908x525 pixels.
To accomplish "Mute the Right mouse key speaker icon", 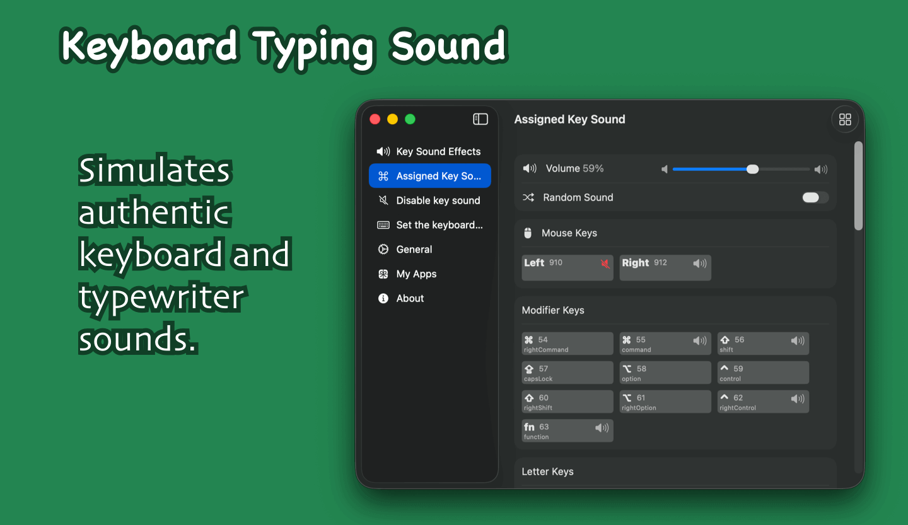I will pyautogui.click(x=700, y=263).
